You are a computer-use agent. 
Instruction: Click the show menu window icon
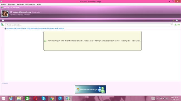click(x=177, y=20)
